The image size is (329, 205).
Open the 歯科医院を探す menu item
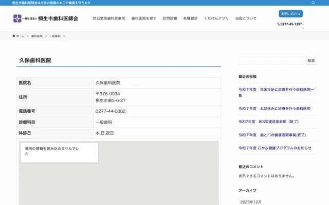[144, 18]
